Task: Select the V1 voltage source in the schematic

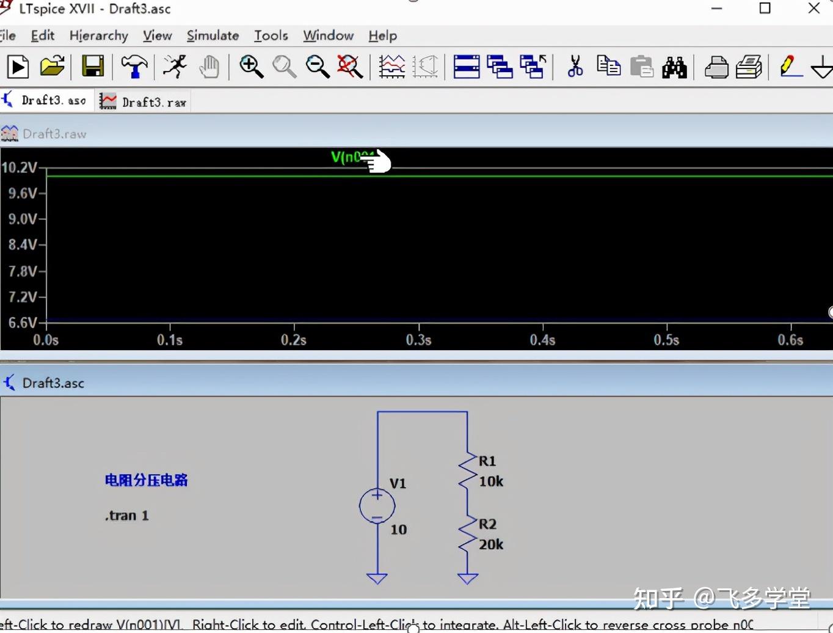Action: click(377, 506)
